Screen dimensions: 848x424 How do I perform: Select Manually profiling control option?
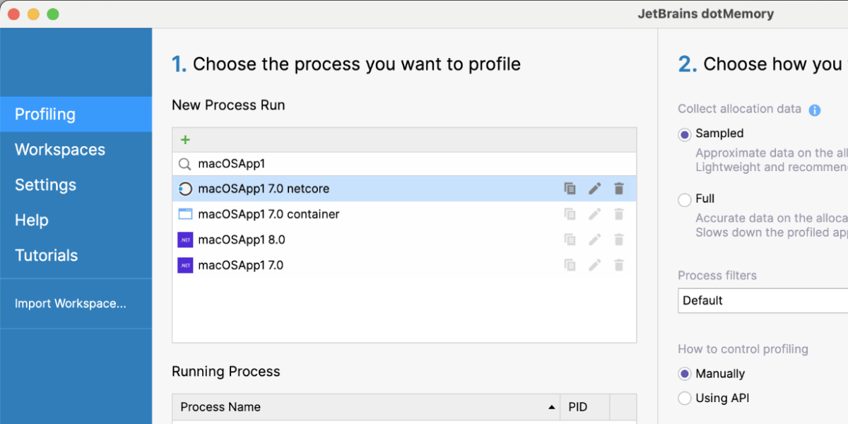pos(684,374)
